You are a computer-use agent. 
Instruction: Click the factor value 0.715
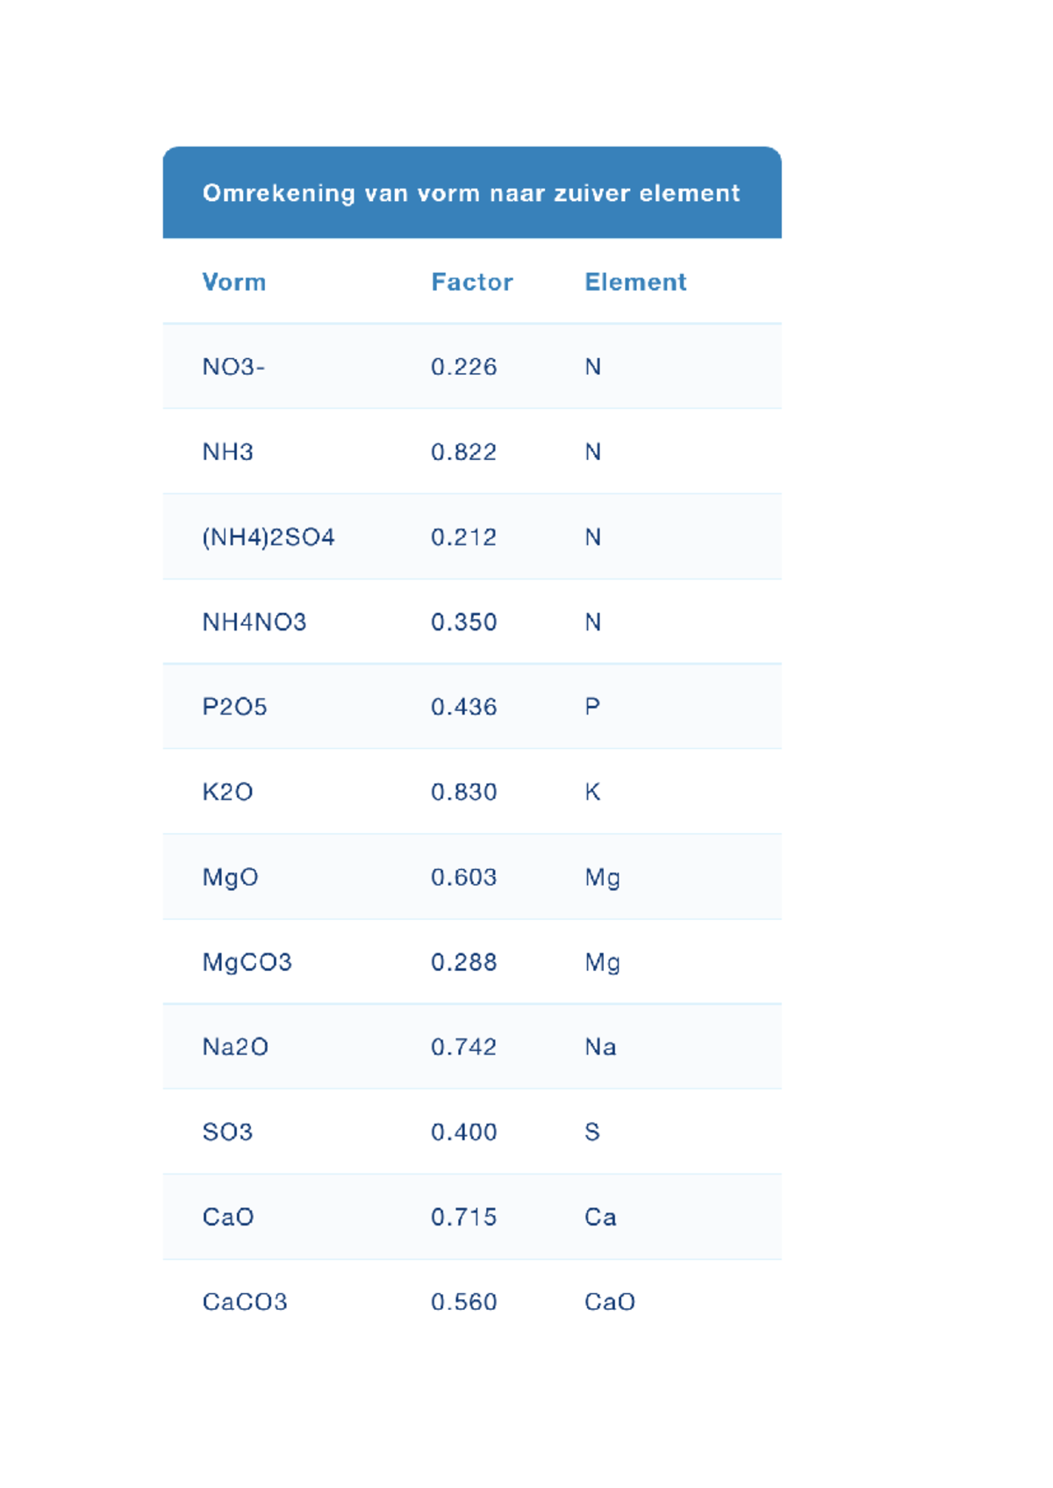[463, 1217]
